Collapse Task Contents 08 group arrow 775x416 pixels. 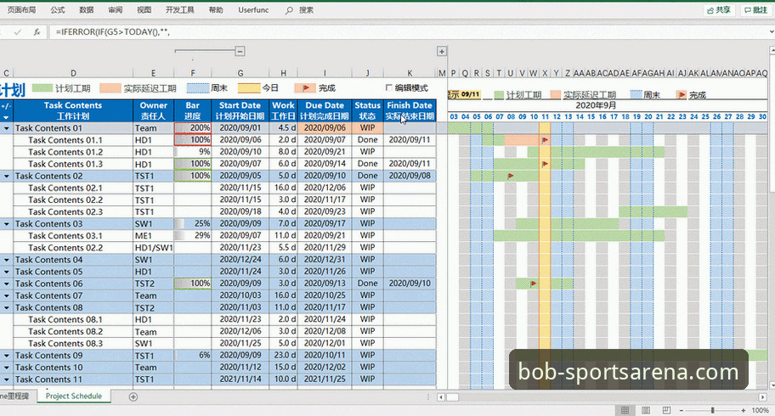click(x=7, y=307)
